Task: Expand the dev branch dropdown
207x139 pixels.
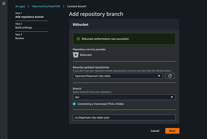Action: (x=124, y=97)
